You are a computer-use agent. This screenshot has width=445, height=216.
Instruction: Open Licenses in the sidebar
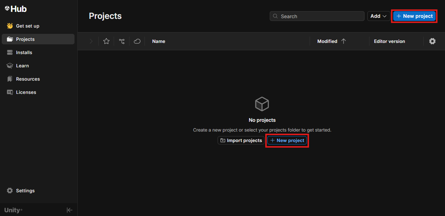[x=26, y=92]
